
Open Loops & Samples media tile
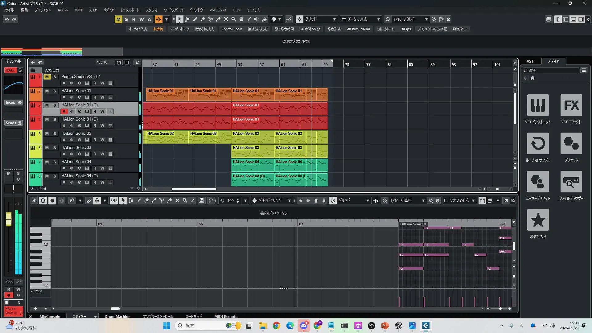538,143
